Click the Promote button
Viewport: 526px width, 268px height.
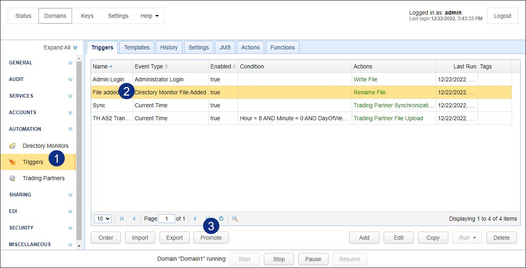tap(211, 238)
